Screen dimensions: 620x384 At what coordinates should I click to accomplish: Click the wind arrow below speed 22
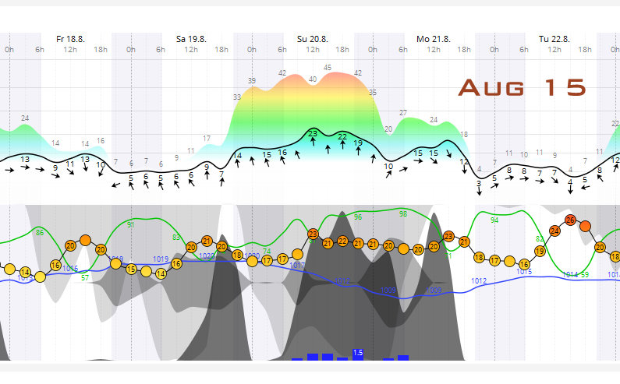(342, 146)
